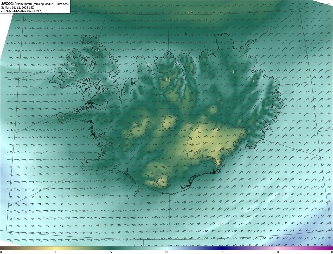
Task: Click the 4.2 value label on the map
Action: point(190,13)
